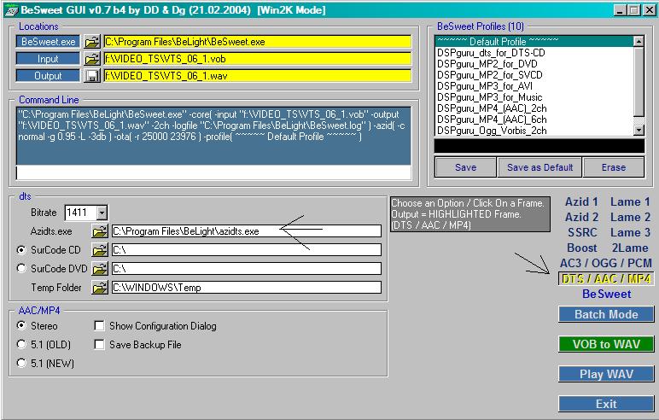Click the Batch Mode button
The width and height of the screenshot is (659, 420).
pos(606,314)
